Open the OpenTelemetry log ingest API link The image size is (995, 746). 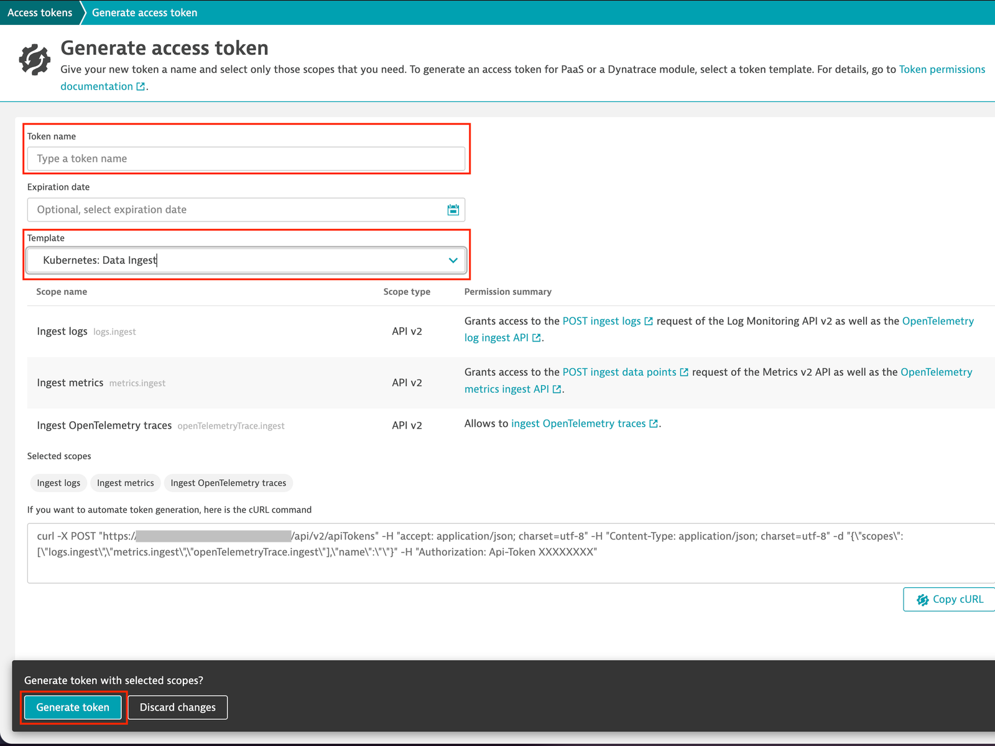pyautogui.click(x=938, y=321)
